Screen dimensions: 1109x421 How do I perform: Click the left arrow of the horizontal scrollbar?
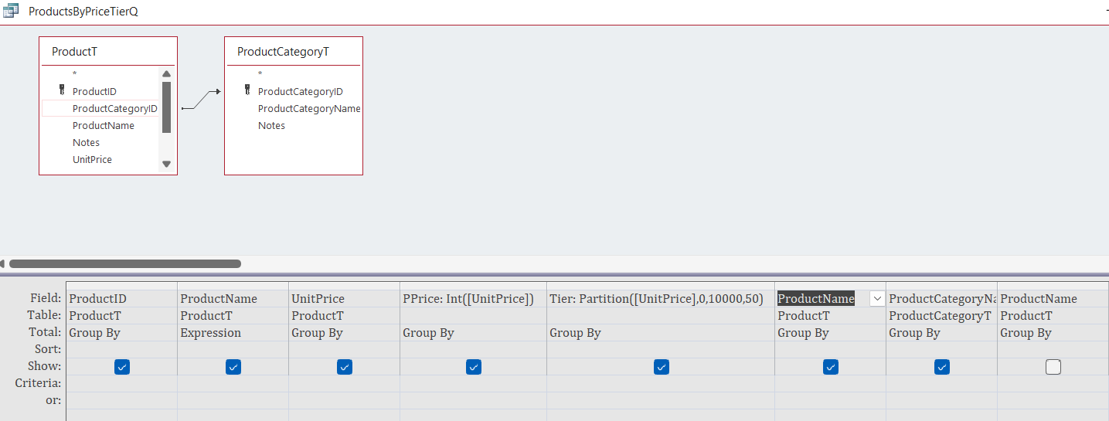3,263
